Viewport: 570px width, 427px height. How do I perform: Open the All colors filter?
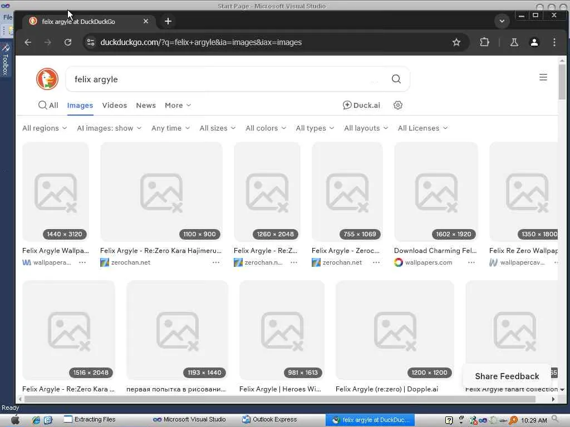(266, 128)
